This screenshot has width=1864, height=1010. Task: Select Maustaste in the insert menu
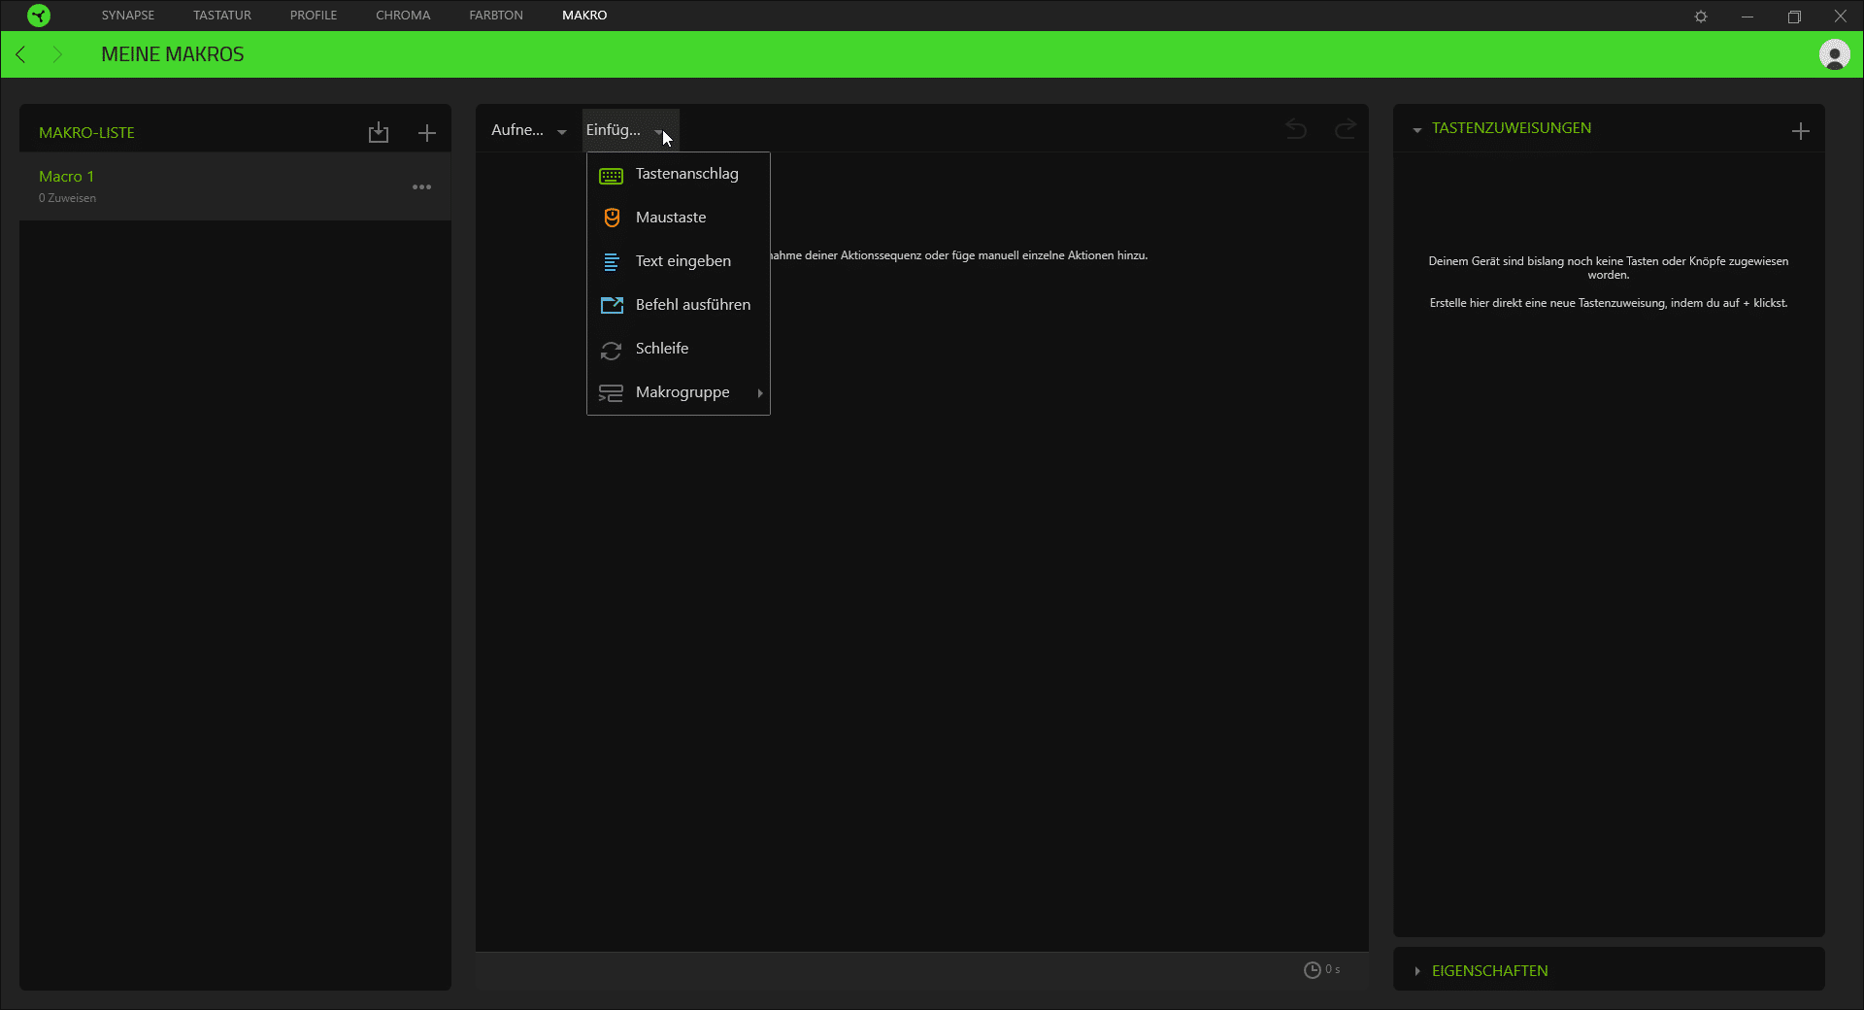point(671,218)
